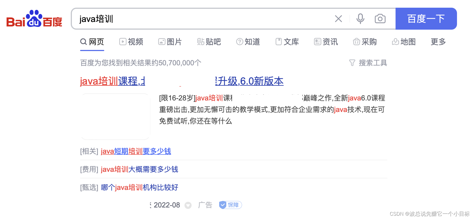Select the 网页 tab
Screen dimensions: 474x219
coord(92,42)
